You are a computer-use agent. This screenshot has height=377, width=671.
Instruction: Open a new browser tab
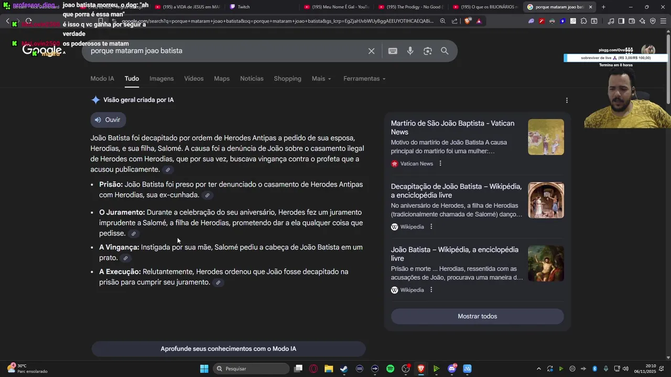tap(603, 7)
